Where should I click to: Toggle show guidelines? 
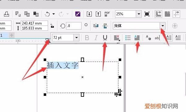click(176, 14)
